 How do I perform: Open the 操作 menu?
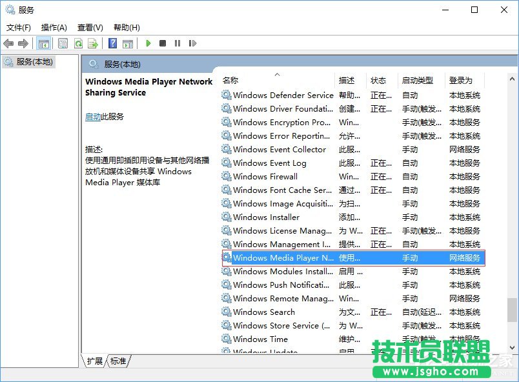[x=54, y=27]
